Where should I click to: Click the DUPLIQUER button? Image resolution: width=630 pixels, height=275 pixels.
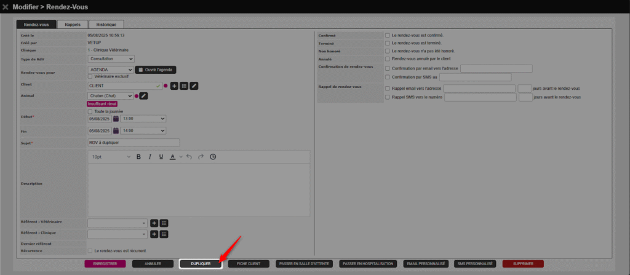pyautogui.click(x=201, y=263)
